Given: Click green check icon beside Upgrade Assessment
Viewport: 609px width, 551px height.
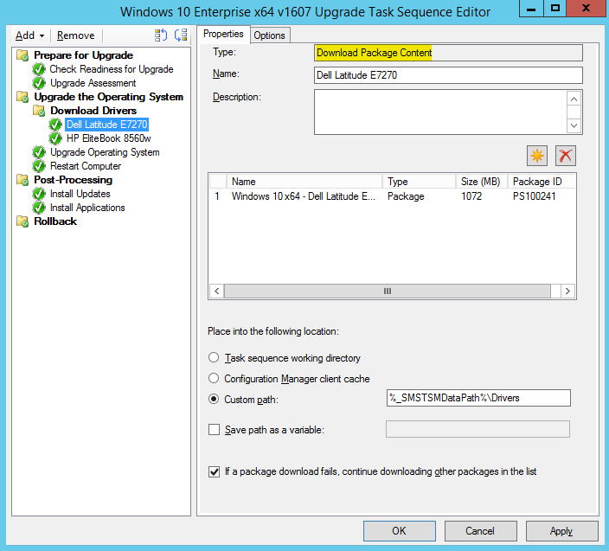Looking at the screenshot, I should [39, 83].
